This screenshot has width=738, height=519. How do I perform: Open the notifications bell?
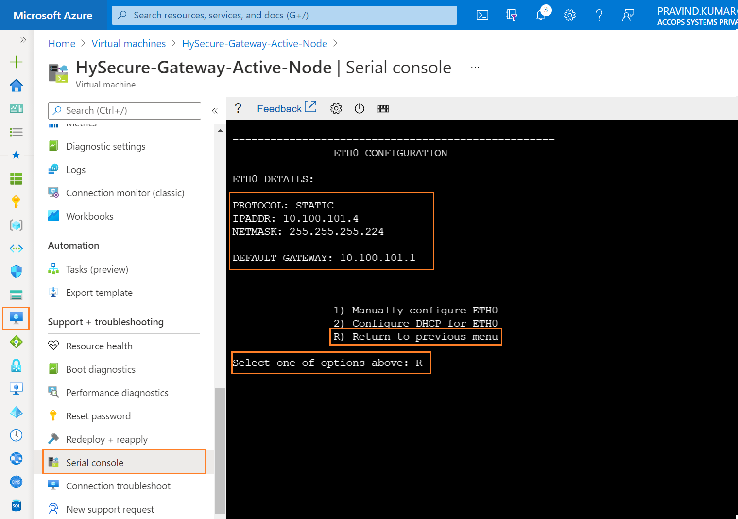coord(541,15)
